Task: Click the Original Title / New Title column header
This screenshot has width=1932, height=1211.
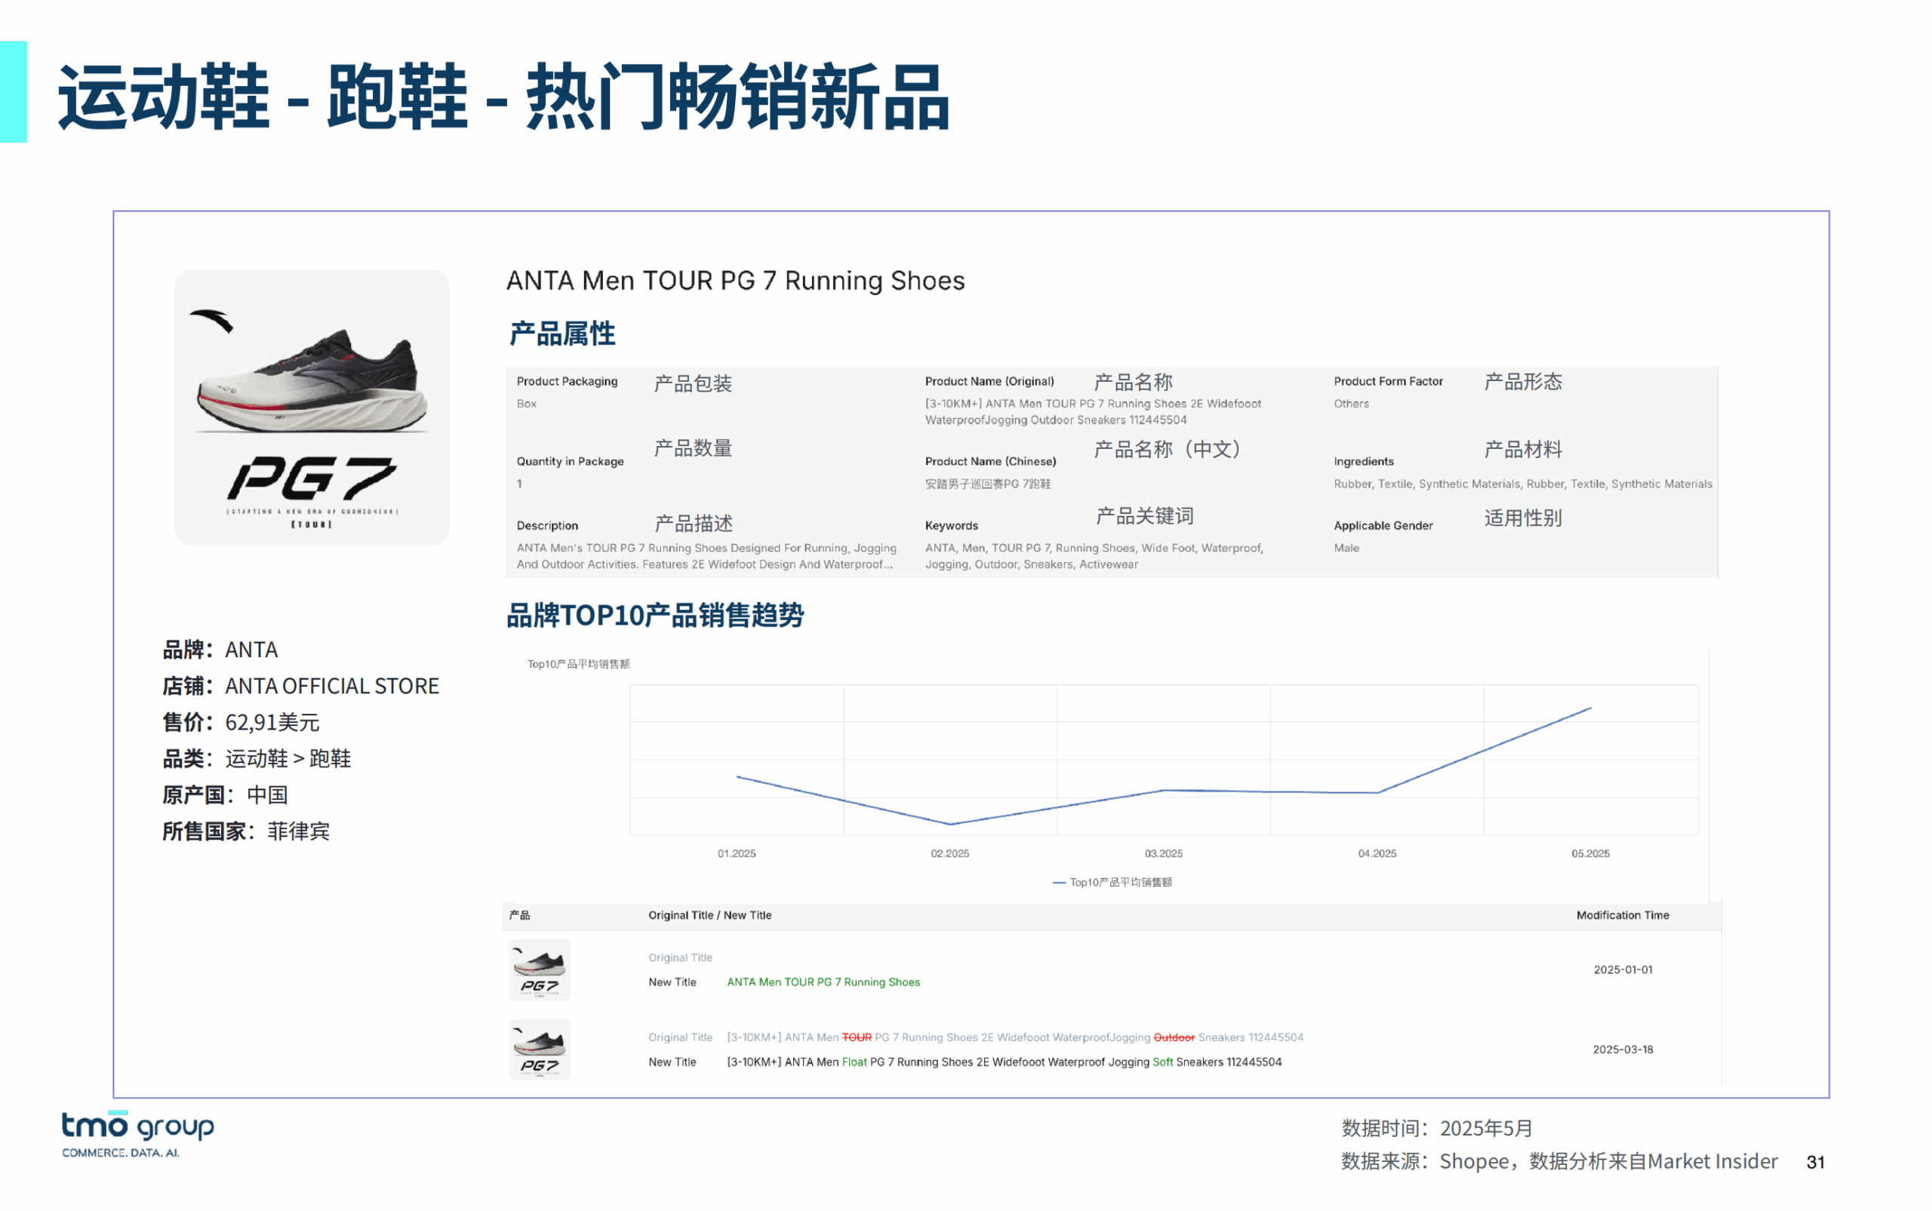Action: coord(709,914)
